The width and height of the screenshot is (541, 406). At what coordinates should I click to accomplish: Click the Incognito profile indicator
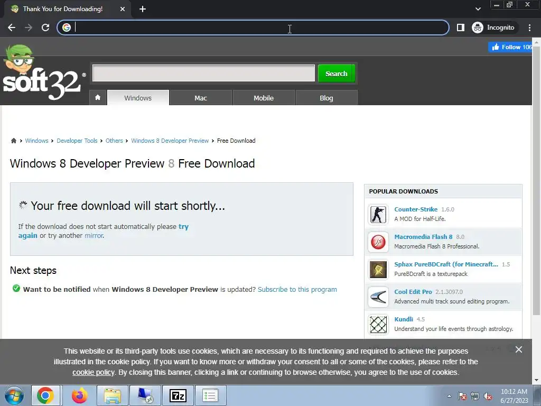click(x=493, y=27)
